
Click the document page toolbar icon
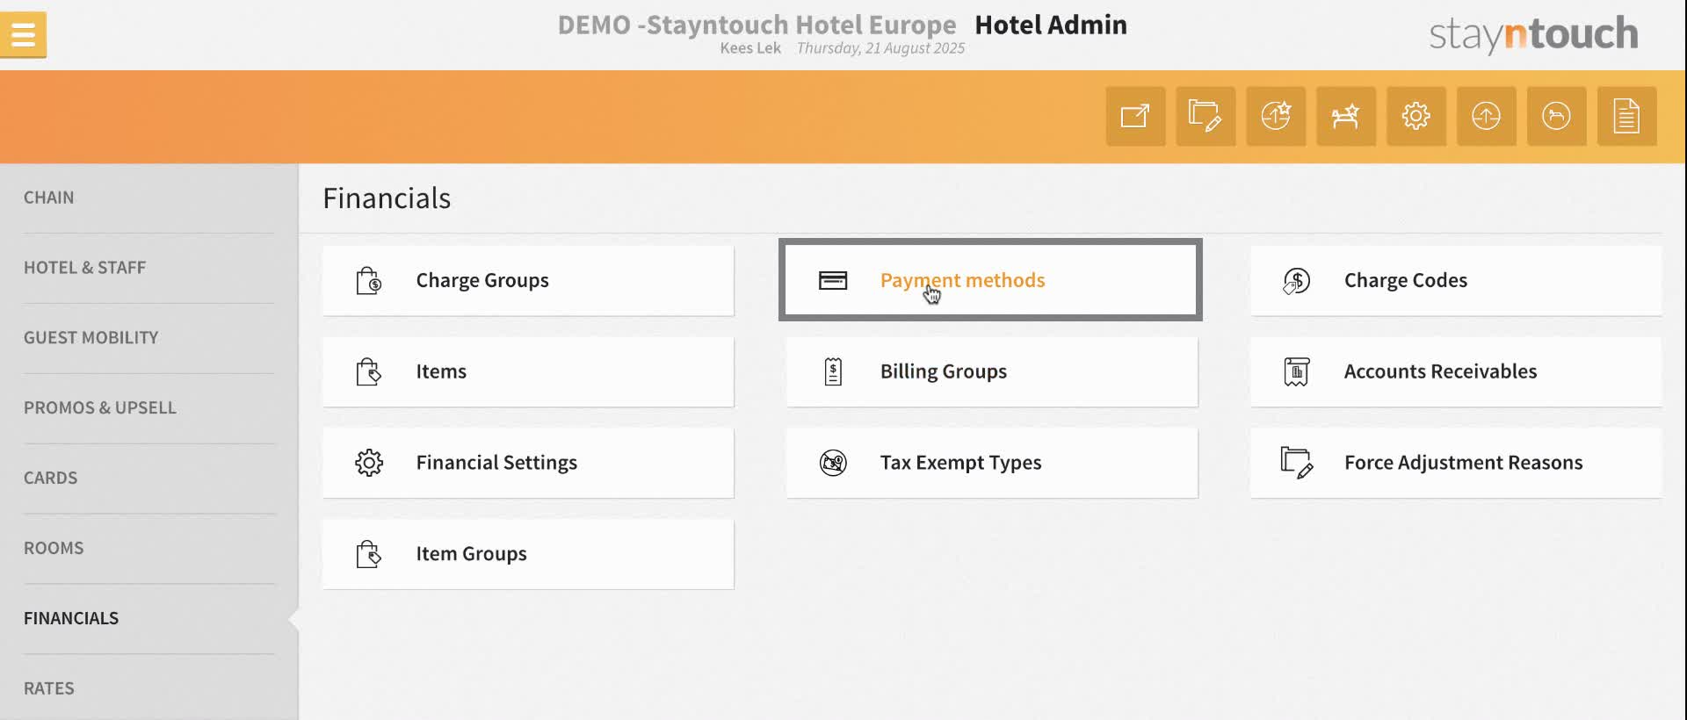[1627, 116]
